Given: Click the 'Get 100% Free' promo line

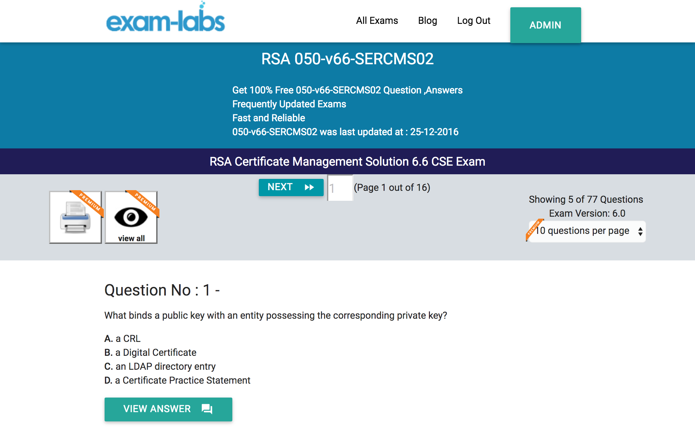Looking at the screenshot, I should (x=347, y=90).
